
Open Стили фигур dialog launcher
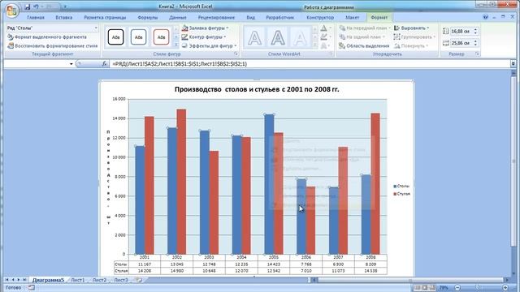point(236,54)
